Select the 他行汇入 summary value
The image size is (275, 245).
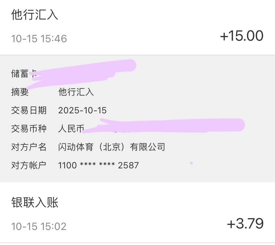[76, 92]
